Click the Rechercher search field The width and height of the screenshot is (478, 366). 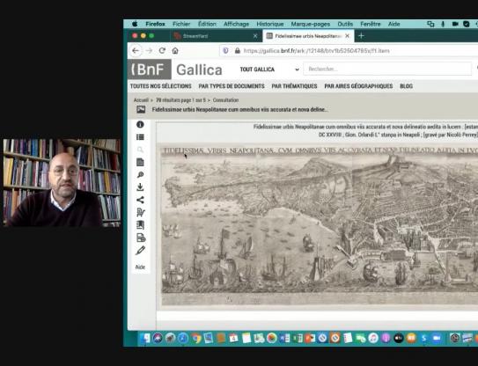click(x=387, y=69)
